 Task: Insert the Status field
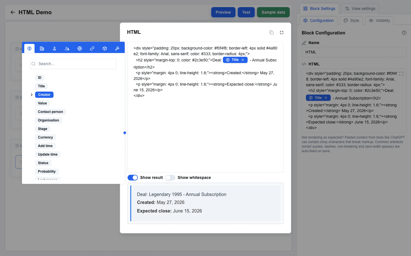click(x=43, y=163)
